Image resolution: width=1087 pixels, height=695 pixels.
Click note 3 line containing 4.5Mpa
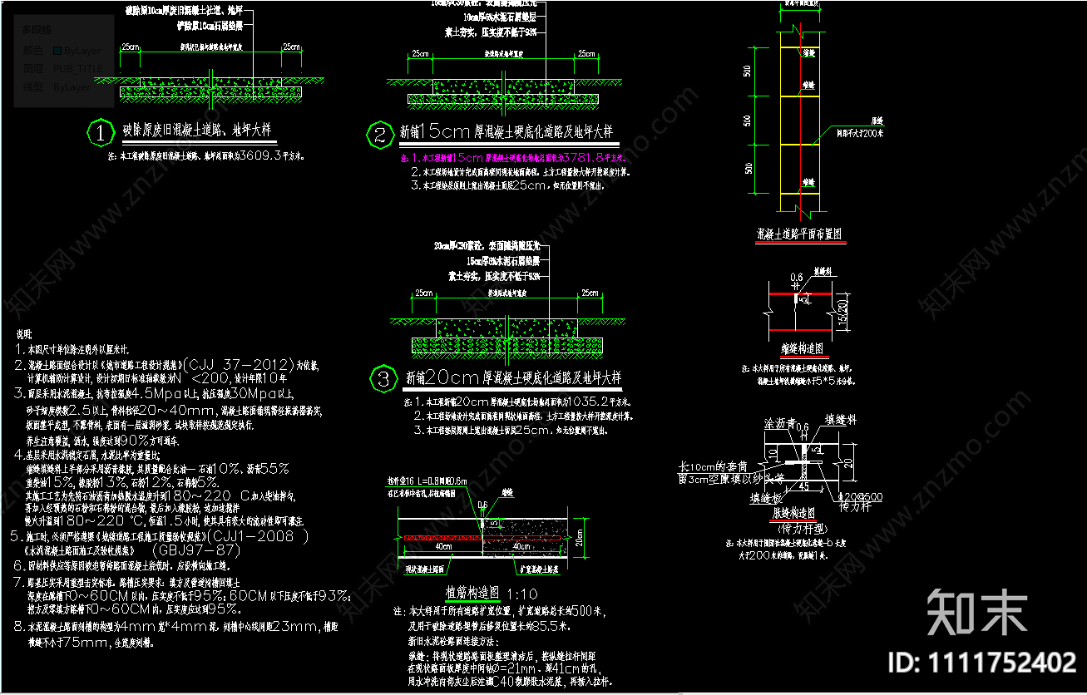[x=153, y=395]
